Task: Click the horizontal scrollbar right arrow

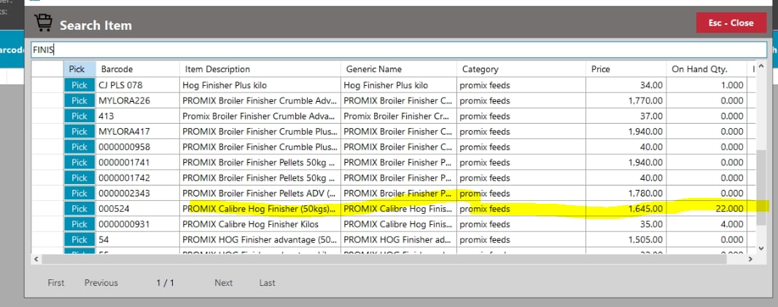Action: pos(750,259)
